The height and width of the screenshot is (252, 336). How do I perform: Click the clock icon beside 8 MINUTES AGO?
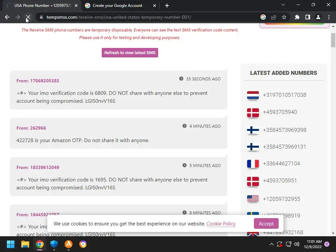[184, 212]
